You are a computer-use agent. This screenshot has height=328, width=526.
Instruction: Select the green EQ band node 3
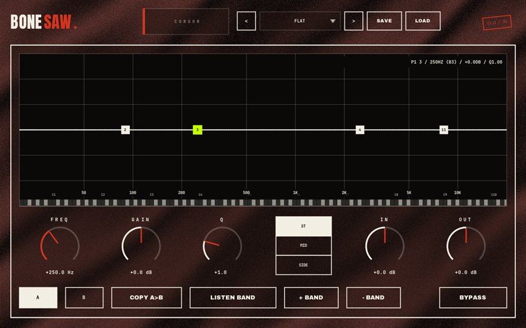tap(198, 130)
